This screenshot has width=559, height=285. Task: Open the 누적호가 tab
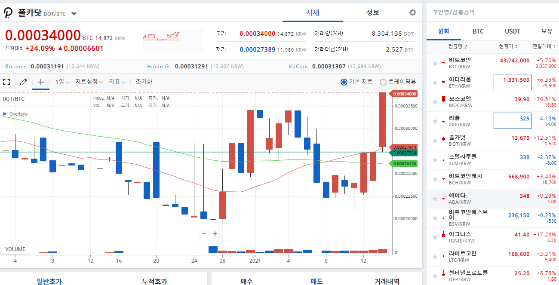[155, 281]
